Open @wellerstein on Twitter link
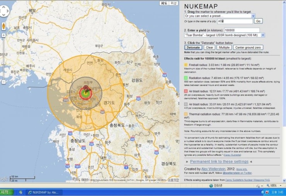 click(x=237, y=173)
